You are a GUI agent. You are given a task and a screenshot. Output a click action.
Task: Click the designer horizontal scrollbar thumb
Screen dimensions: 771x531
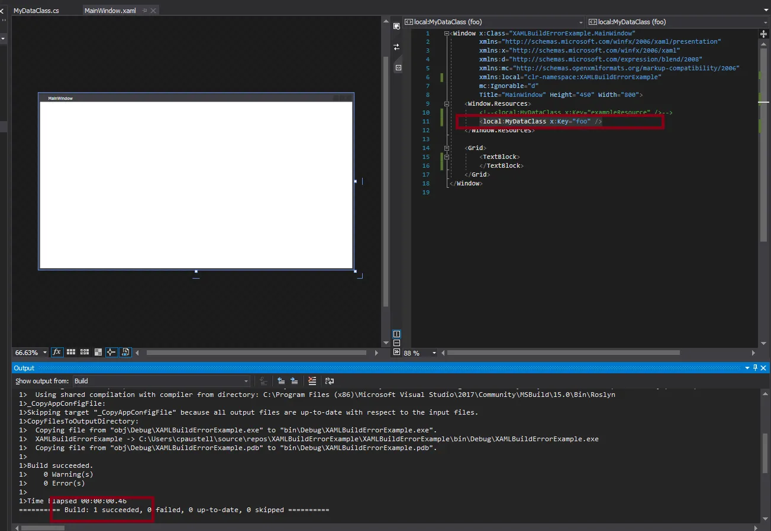point(256,353)
